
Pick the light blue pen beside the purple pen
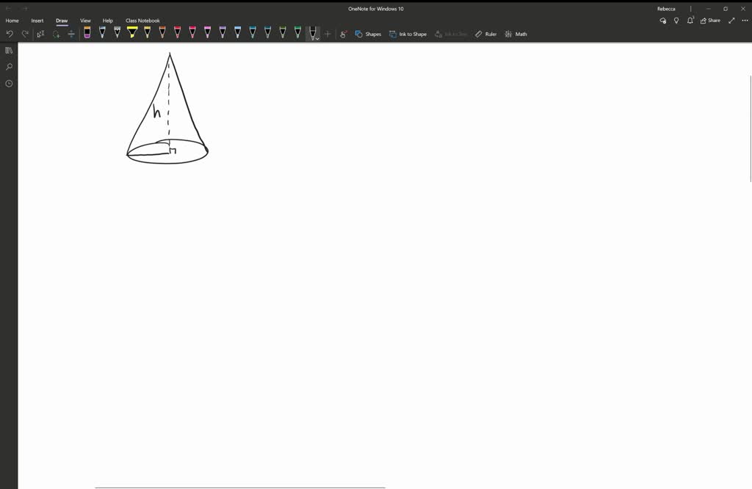[x=237, y=32]
